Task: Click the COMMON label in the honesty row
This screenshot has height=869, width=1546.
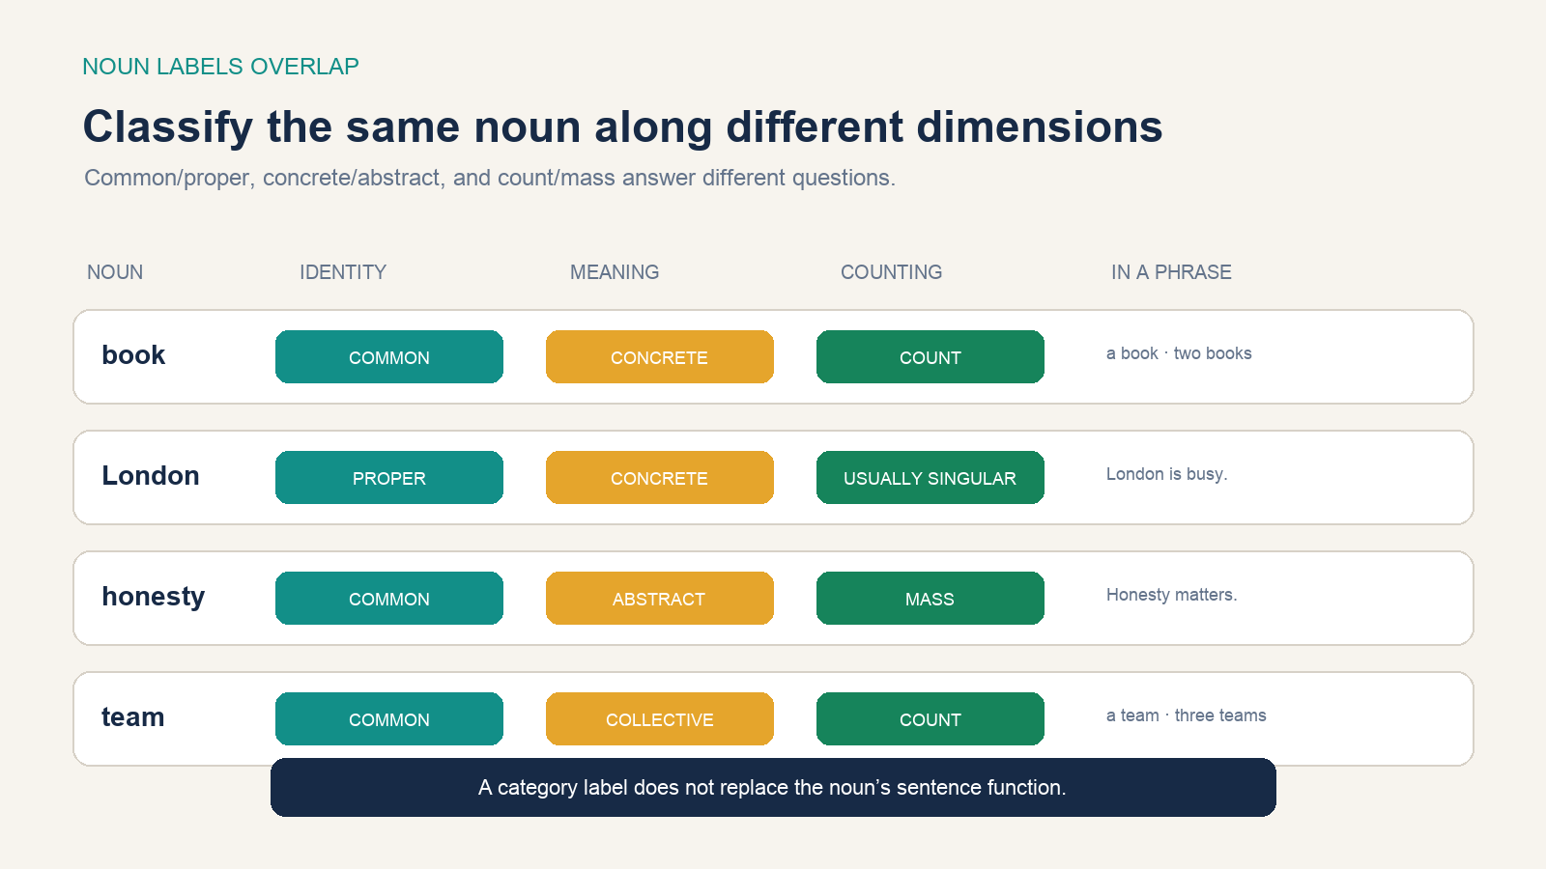Action: [389, 599]
